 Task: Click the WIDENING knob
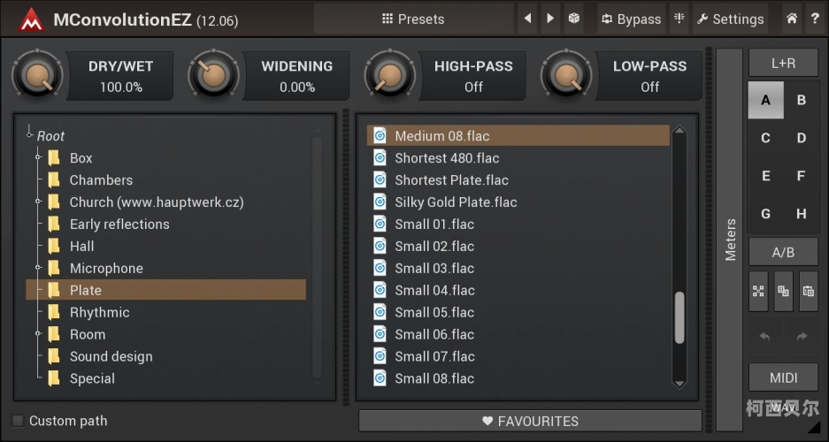213,75
